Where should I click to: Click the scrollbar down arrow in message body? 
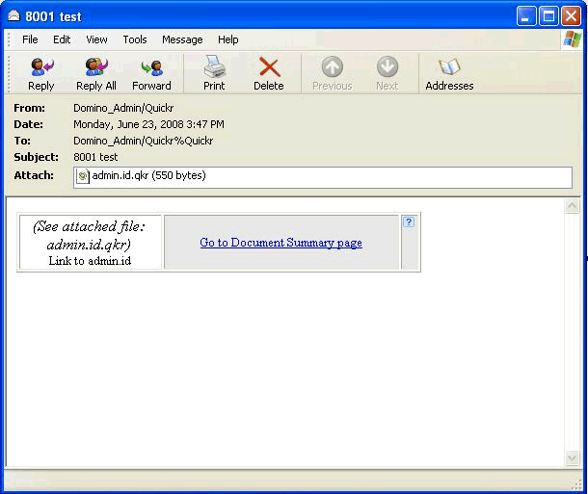click(572, 458)
